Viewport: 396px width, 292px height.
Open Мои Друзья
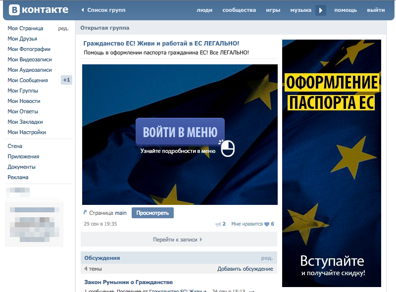(x=22, y=39)
